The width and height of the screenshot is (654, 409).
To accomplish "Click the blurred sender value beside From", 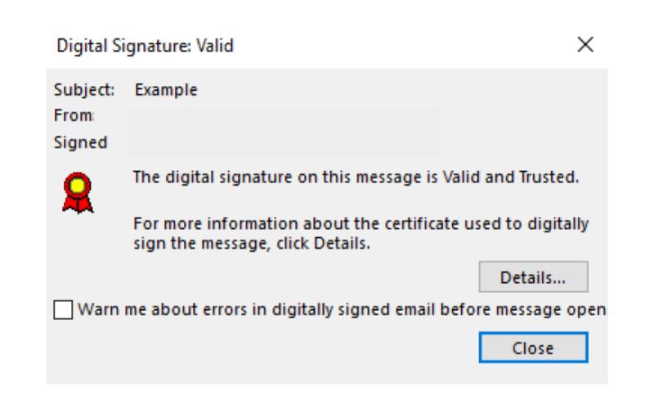I will click(x=286, y=116).
